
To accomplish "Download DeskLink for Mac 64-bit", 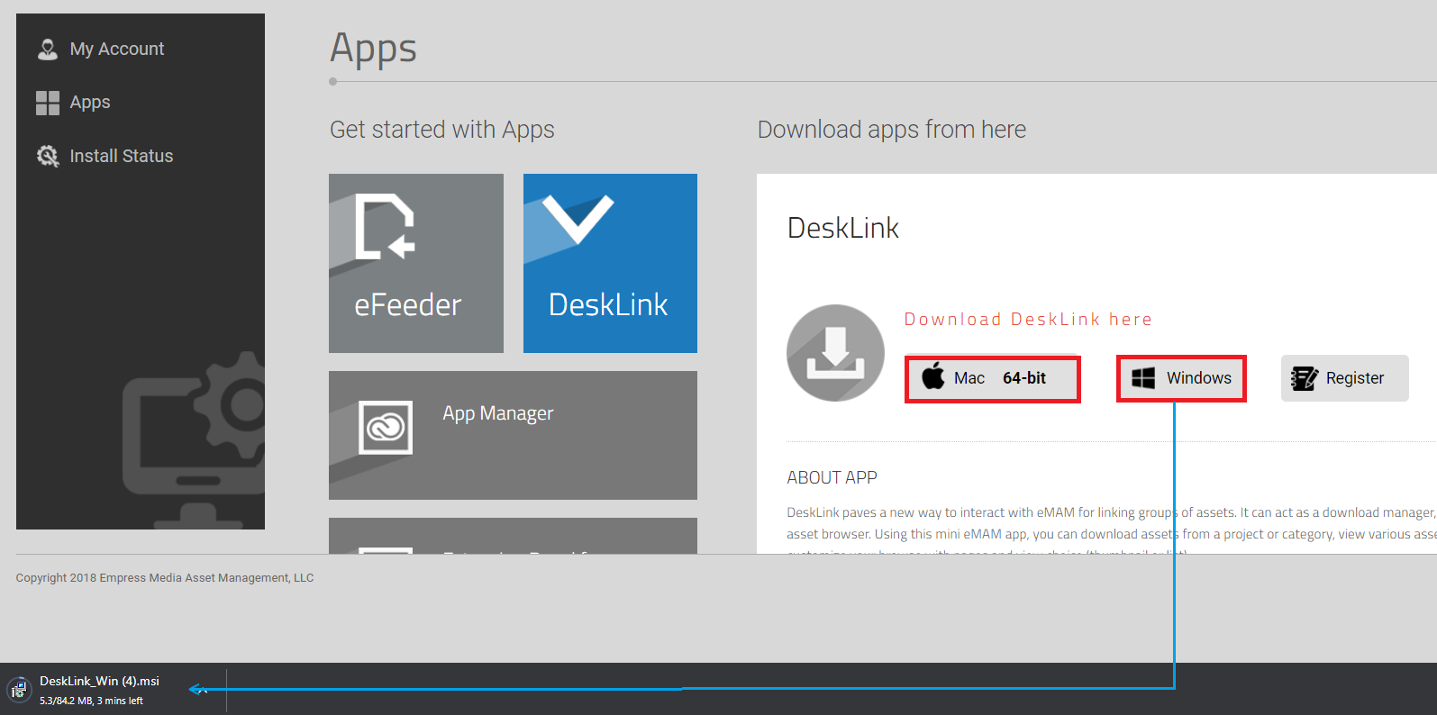I will tap(992, 379).
